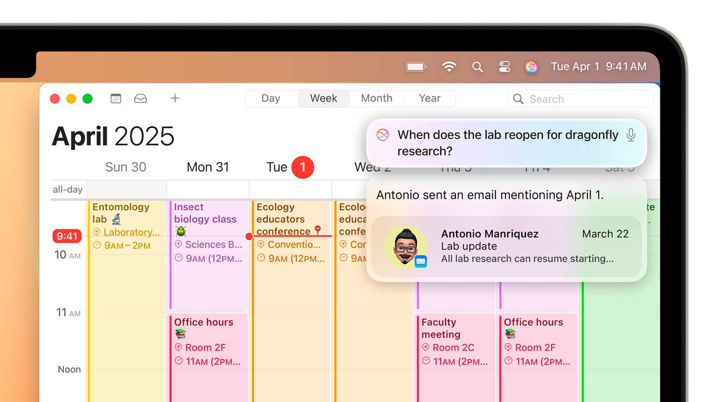
Task: Open the calendars list icon in toolbar
Action: point(116,98)
